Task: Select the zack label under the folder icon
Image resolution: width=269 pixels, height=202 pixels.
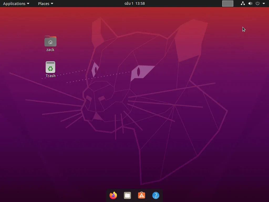Action: (50, 49)
